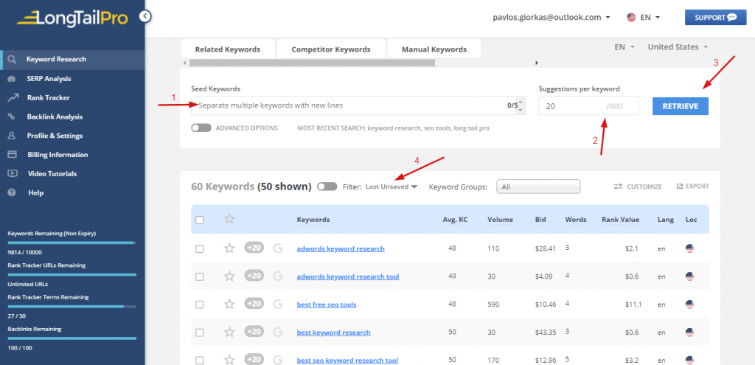Screen dimensions: 755x365
Task: Open the Keyword Groups All dropdown
Action: coord(538,187)
